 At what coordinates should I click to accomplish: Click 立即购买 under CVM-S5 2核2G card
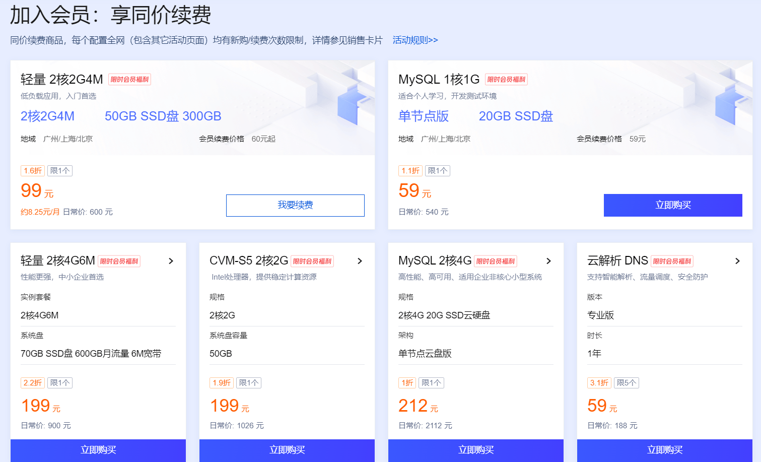287,450
